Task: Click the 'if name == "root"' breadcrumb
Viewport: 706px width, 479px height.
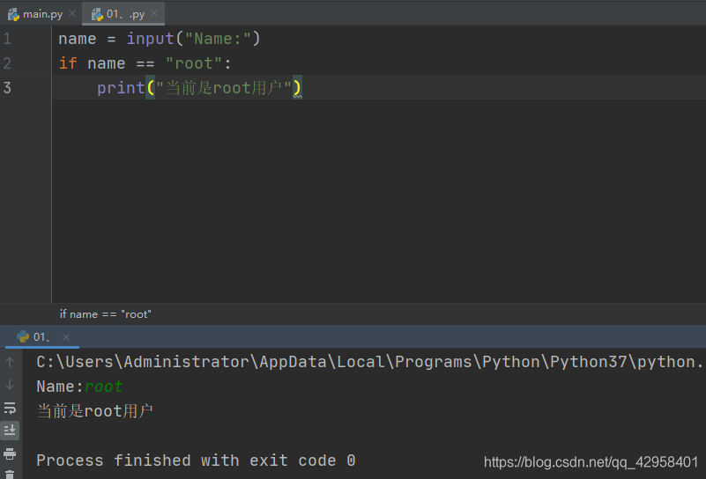Action: tap(106, 314)
